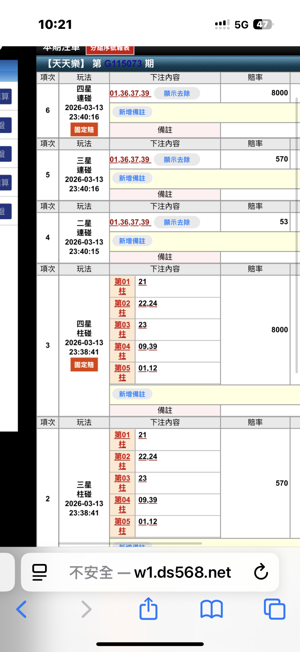Click timestamp 23:40:15 in row 4
The image size is (300, 652).
(84, 251)
